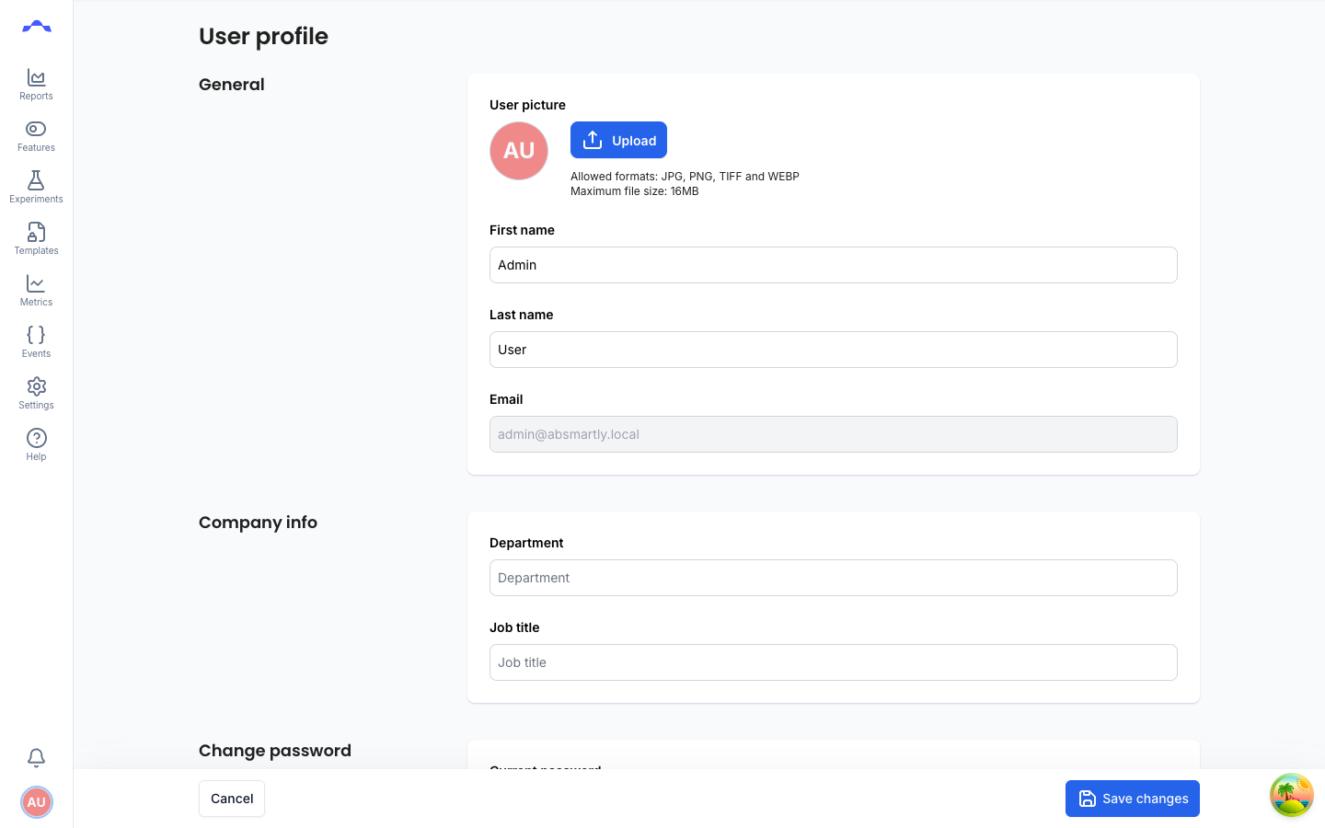Click Cancel button
Screen dimensions: 1325x828
coord(232,799)
